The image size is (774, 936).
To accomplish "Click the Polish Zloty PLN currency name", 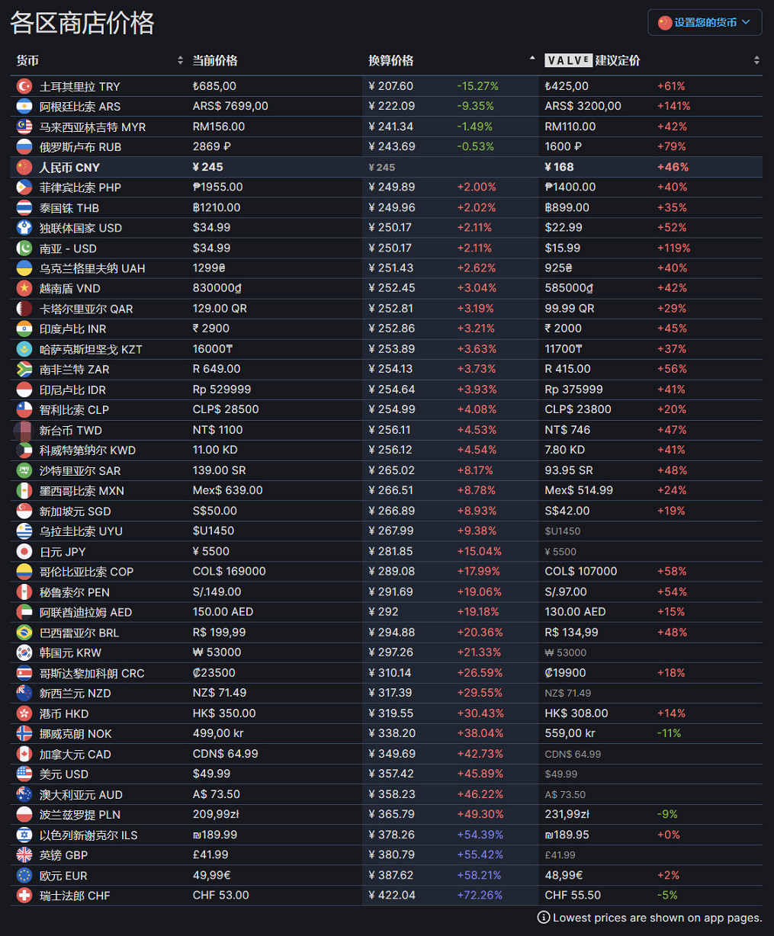I will pos(79,815).
